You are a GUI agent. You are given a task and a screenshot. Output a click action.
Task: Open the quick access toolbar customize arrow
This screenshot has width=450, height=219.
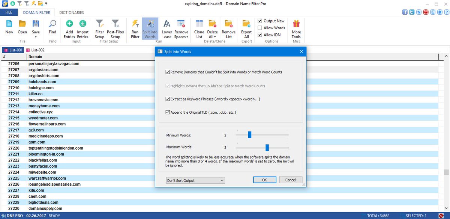[x=46, y=4]
